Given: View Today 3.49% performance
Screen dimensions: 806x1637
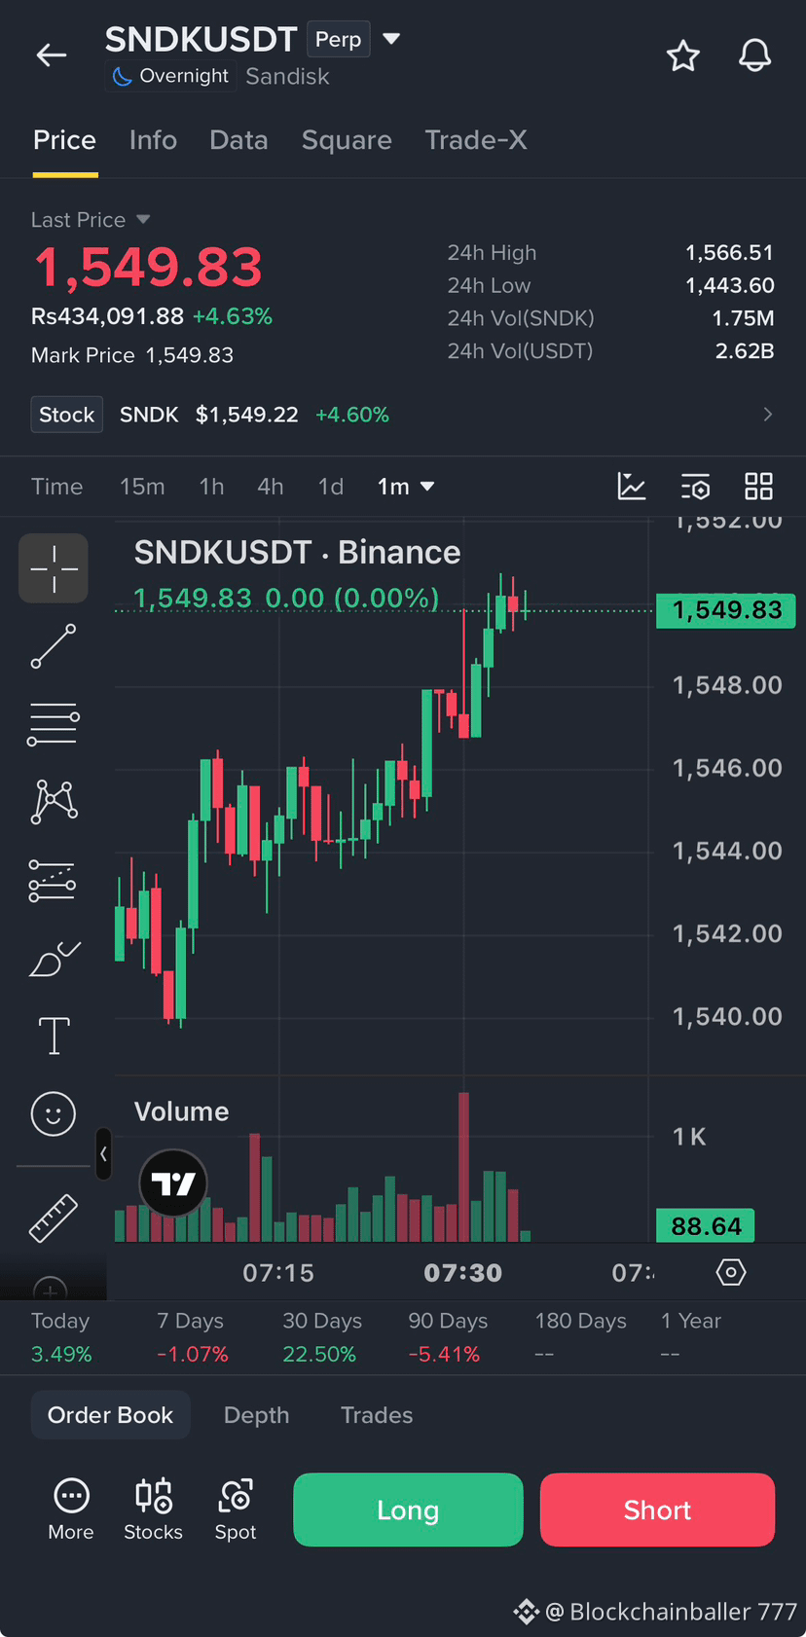Looking at the screenshot, I should pyautogui.click(x=61, y=1337).
